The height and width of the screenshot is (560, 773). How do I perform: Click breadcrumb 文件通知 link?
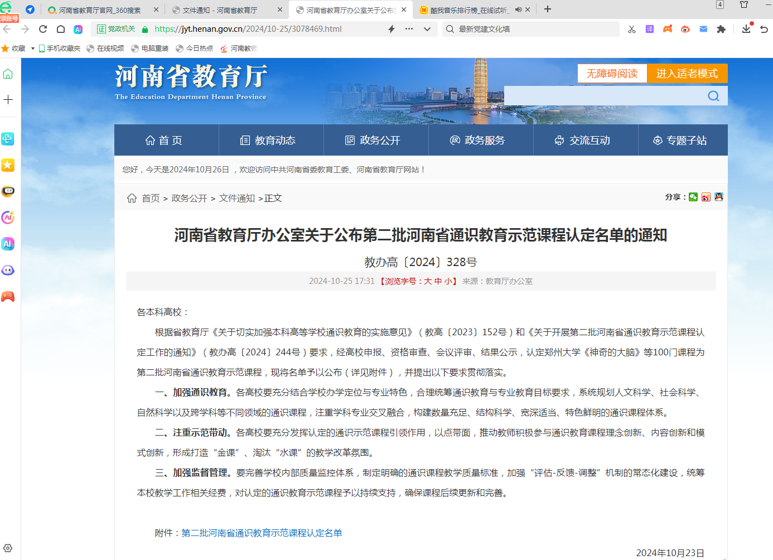pos(237,199)
